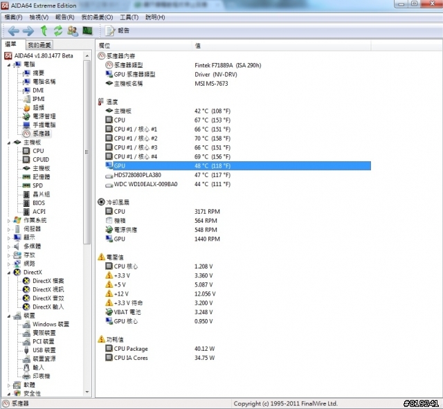This screenshot has height=409, width=443.
Task: Click the 輸入 mouse icon in tree
Action: pyautogui.click(x=26, y=367)
